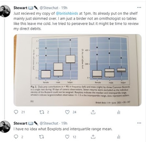
Task: Reply to the first tweet with 21 comments
Action: 16,112
